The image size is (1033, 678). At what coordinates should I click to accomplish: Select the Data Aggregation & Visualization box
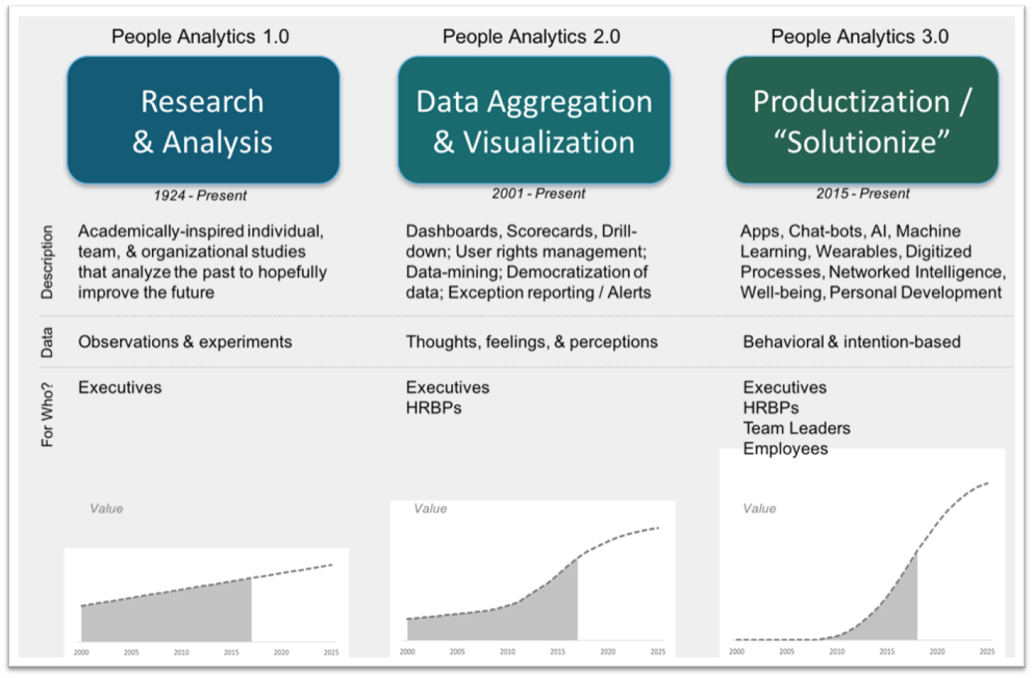534,119
